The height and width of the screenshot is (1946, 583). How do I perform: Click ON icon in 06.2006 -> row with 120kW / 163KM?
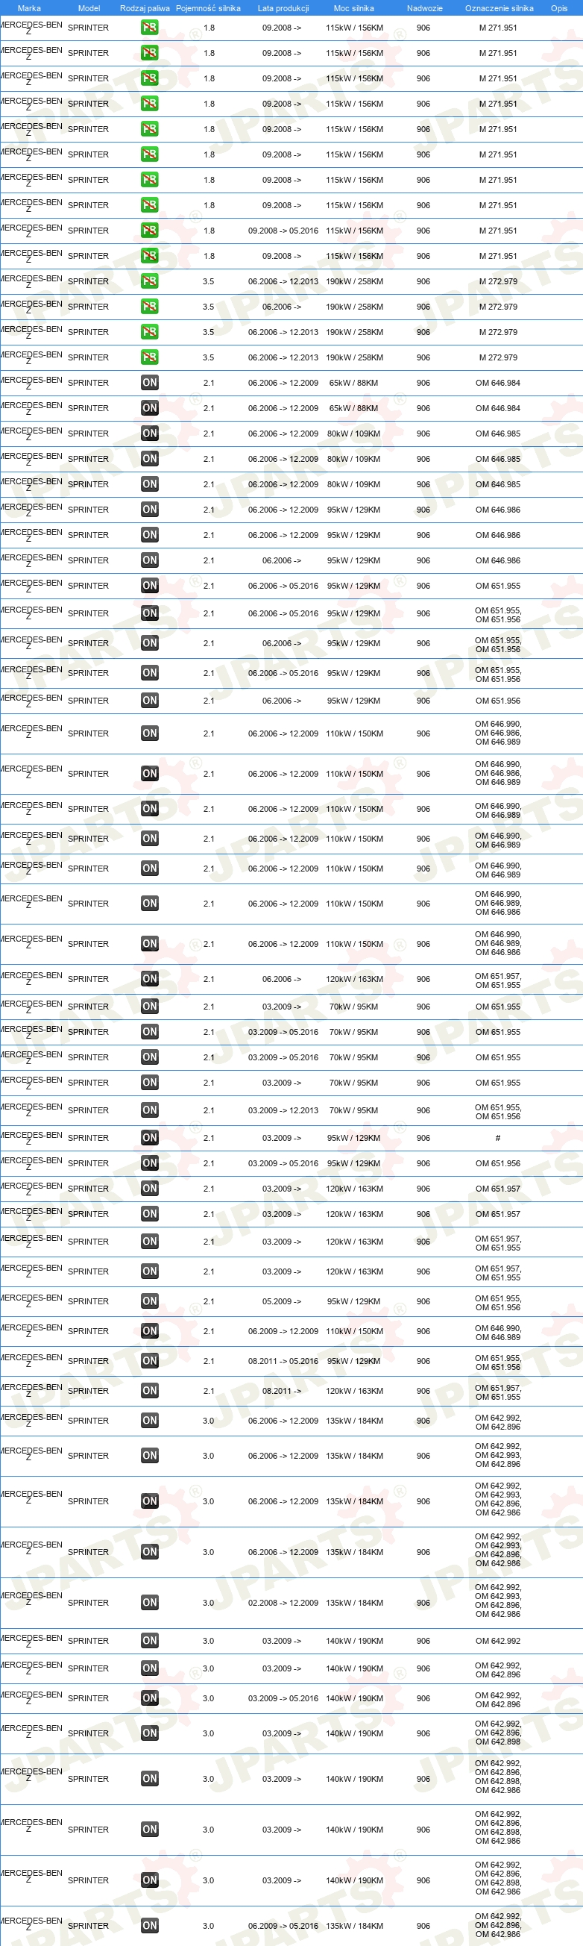[150, 979]
